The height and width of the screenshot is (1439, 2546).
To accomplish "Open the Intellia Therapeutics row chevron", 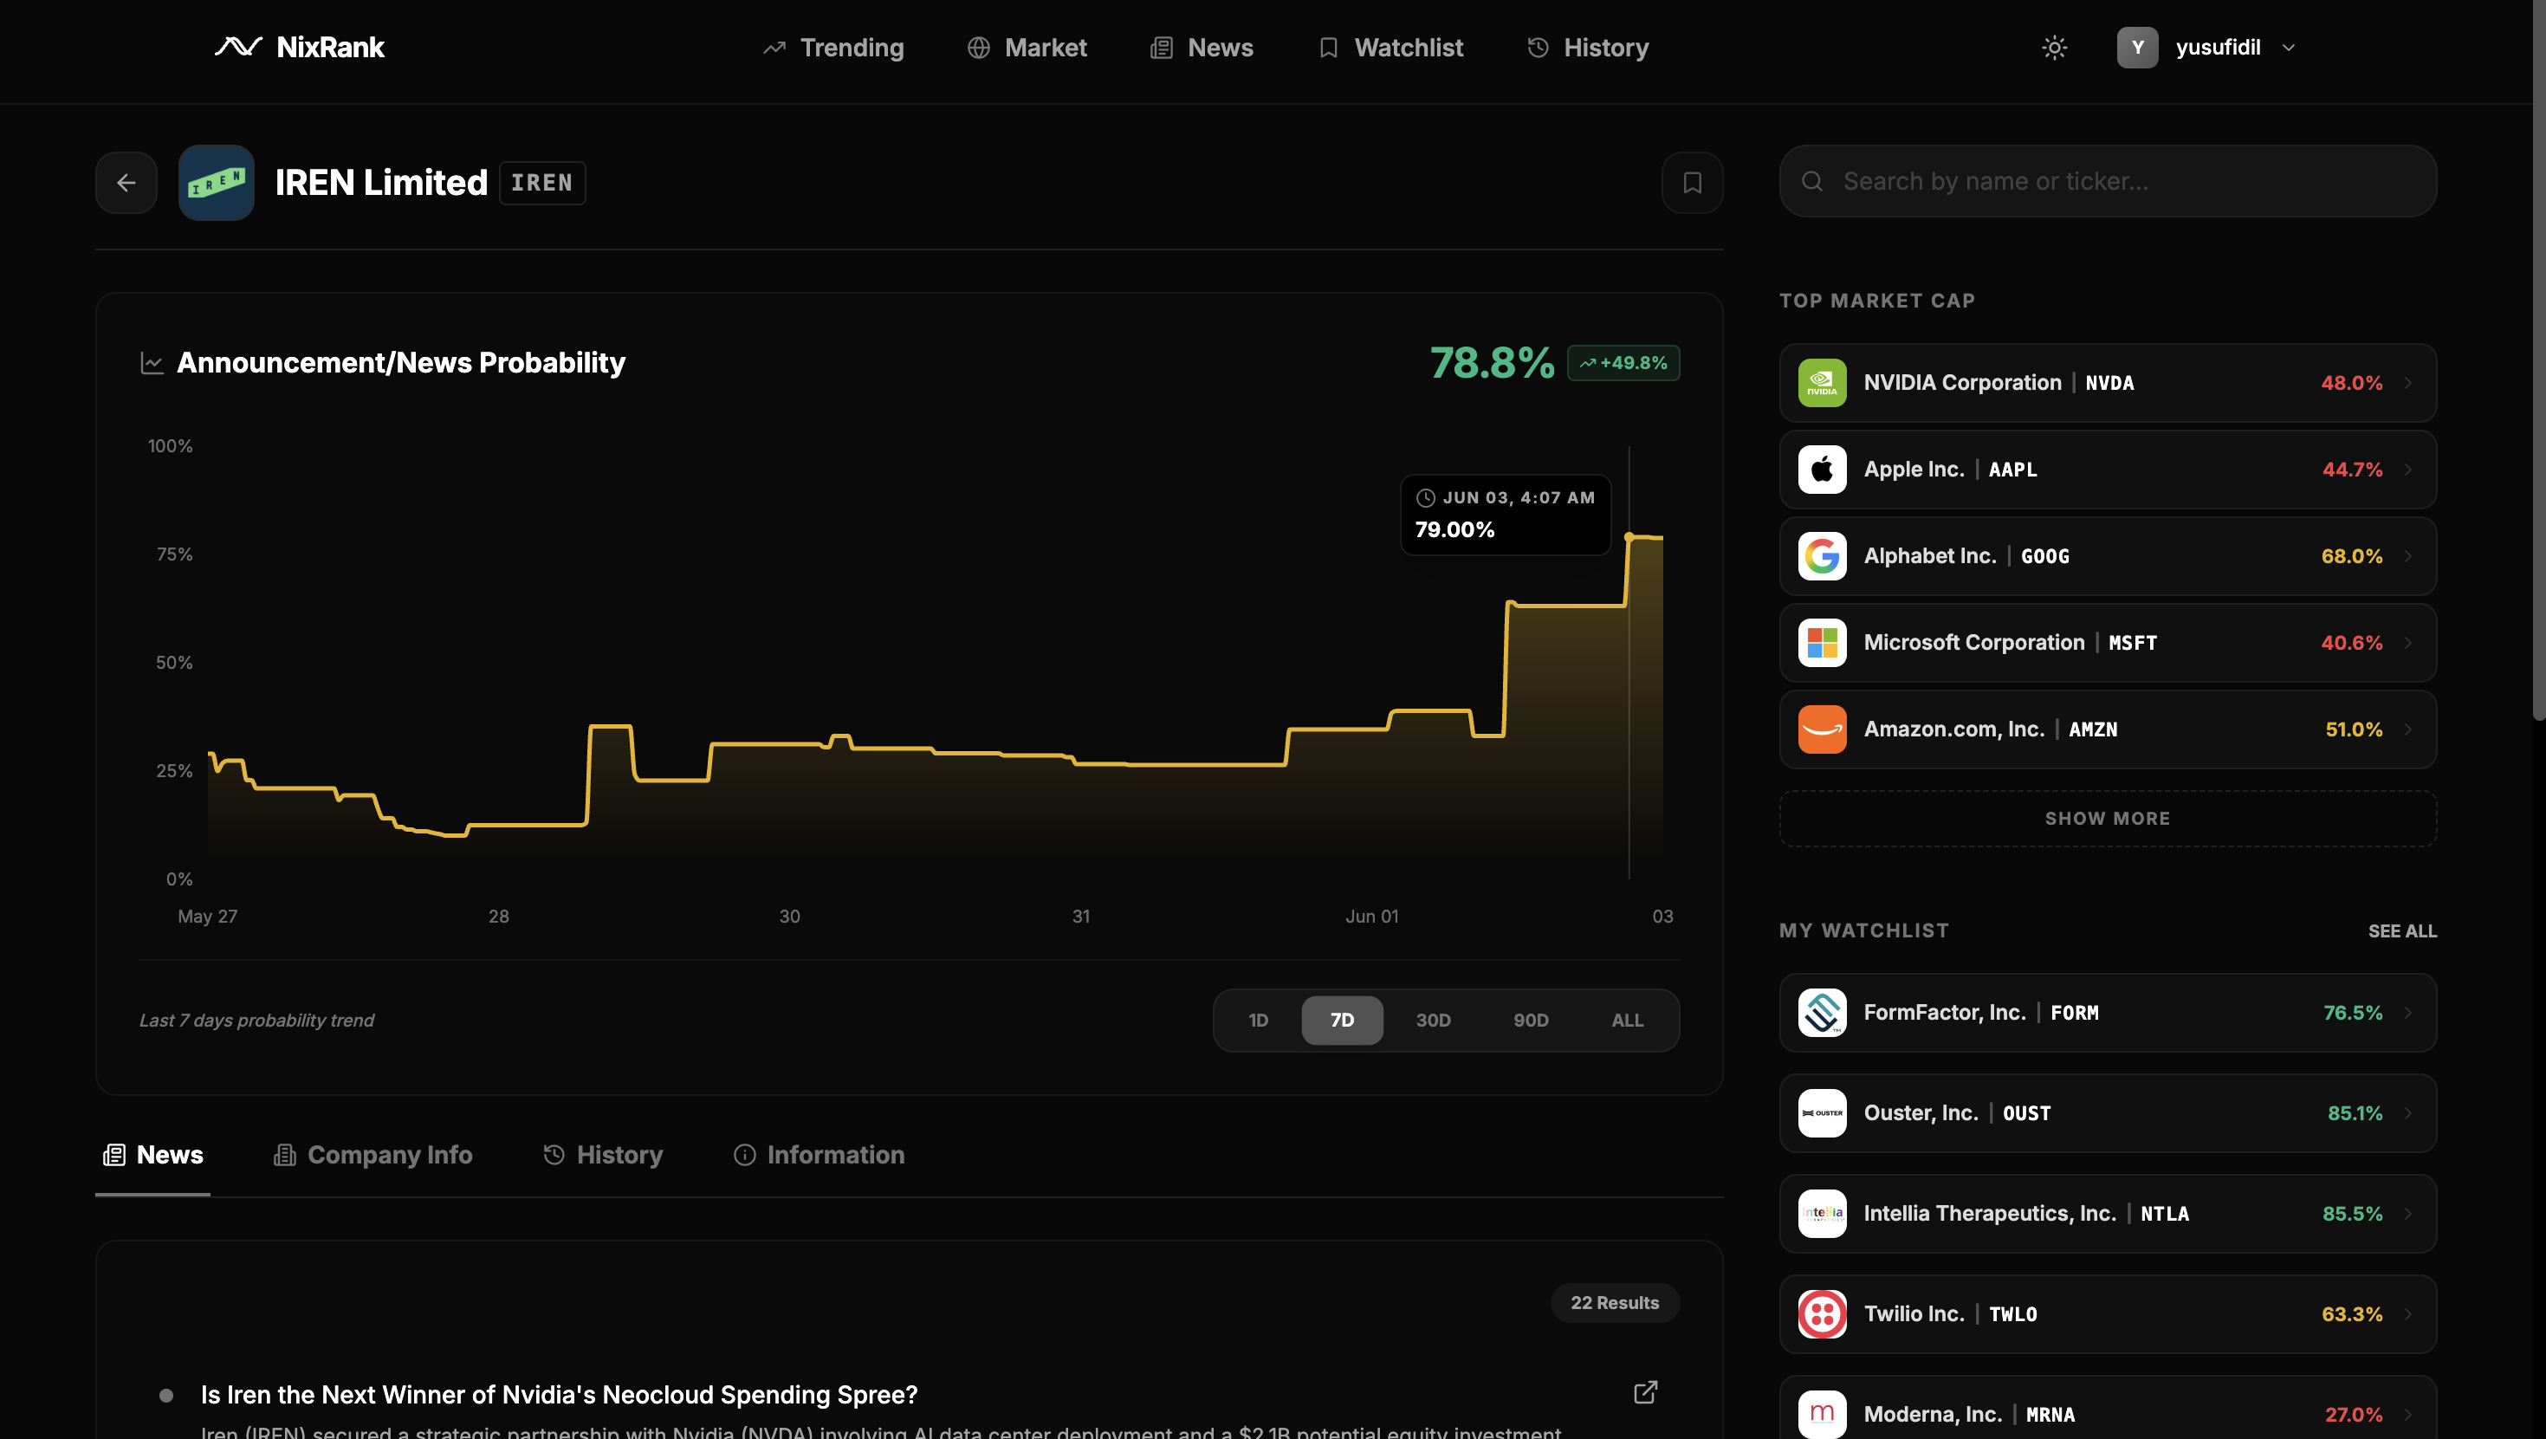I will pyautogui.click(x=2408, y=1214).
